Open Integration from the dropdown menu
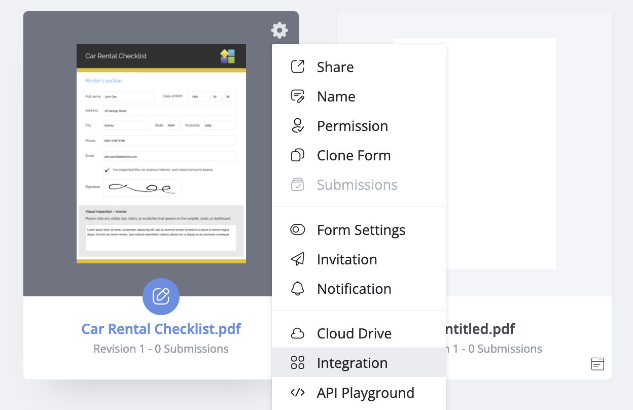The image size is (633, 410). tap(352, 363)
